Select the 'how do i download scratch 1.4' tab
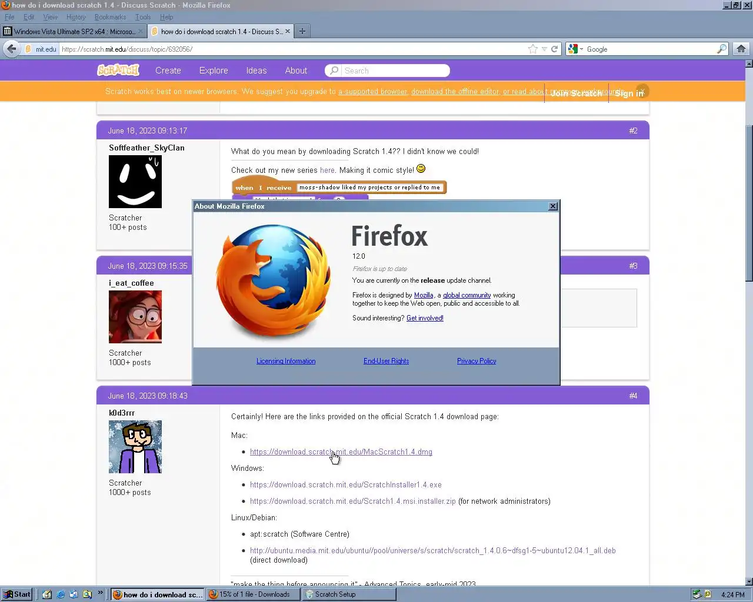 (x=221, y=31)
